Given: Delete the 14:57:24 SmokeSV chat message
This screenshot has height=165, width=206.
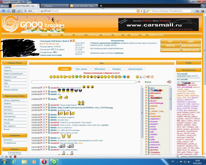Looking at the screenshot, I should coord(41,88).
